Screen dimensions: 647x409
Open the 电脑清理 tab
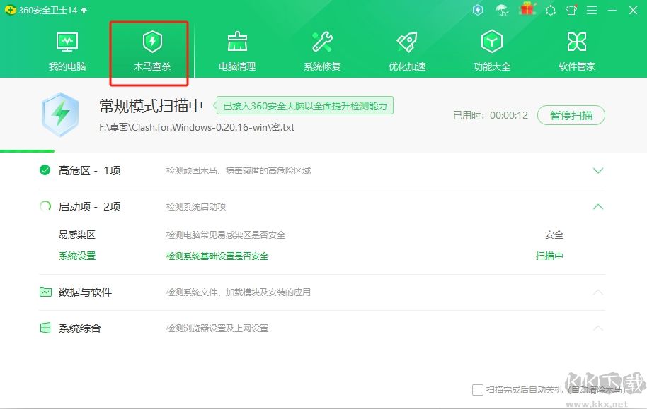(x=237, y=52)
